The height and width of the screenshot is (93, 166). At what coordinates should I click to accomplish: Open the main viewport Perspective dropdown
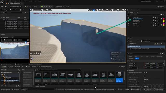point(37,10)
